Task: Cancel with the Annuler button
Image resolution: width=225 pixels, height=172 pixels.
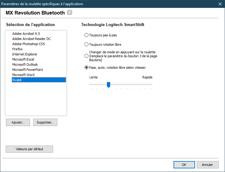Action: (207, 165)
